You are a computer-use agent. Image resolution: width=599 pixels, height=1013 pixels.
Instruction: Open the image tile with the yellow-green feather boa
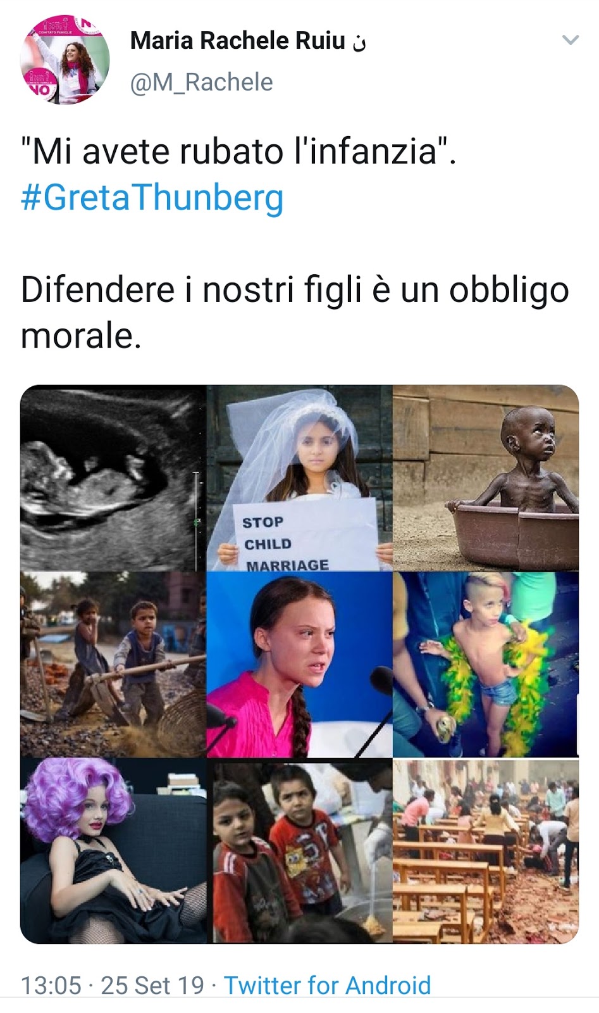486,665
